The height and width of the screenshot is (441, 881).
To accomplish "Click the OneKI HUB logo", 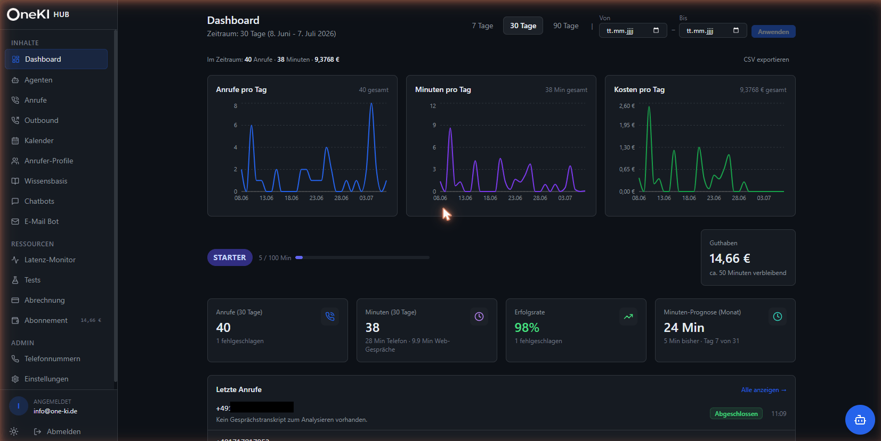I will (x=38, y=14).
